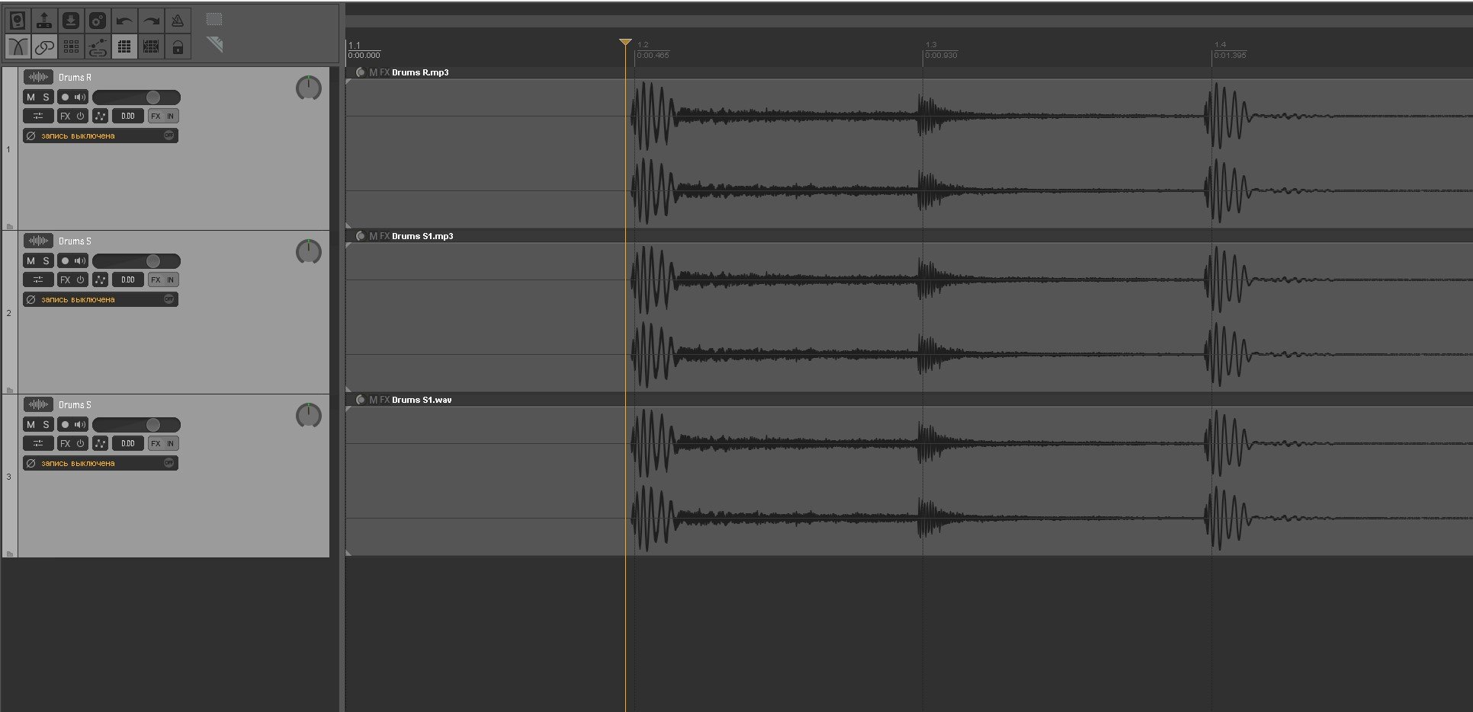The height and width of the screenshot is (712, 1473).
Task: Click the dashed rectangle selection icon
Action: (214, 19)
